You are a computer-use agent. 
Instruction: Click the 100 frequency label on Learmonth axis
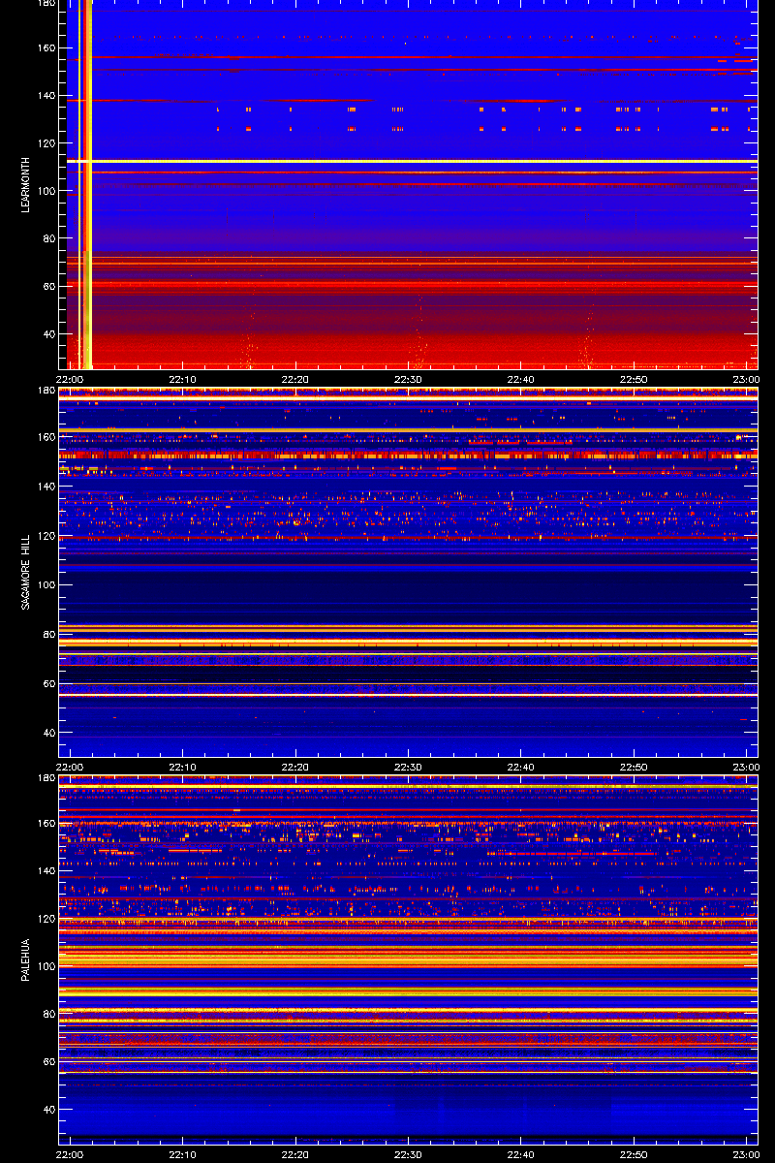47,191
